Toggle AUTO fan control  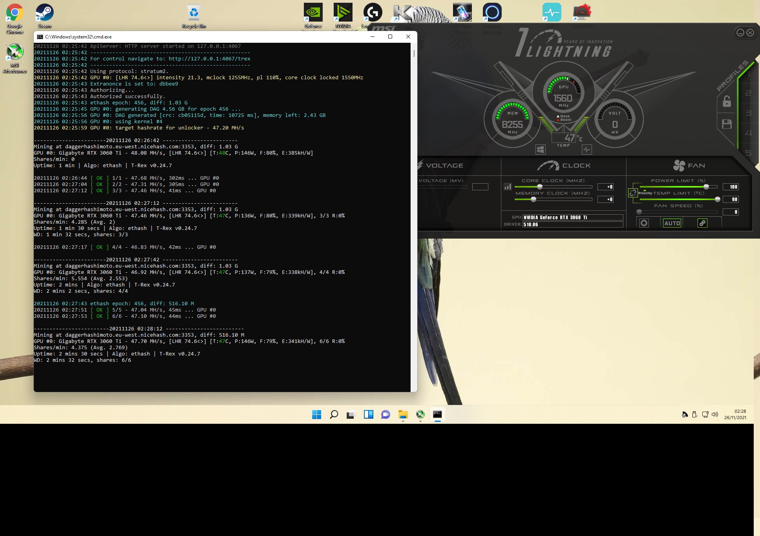click(672, 222)
